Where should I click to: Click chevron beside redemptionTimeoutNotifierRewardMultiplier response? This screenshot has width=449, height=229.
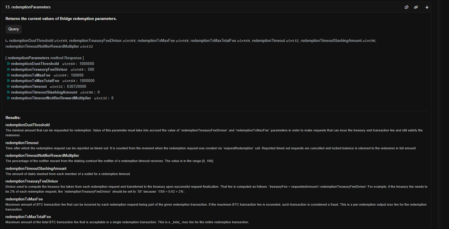coord(8,98)
